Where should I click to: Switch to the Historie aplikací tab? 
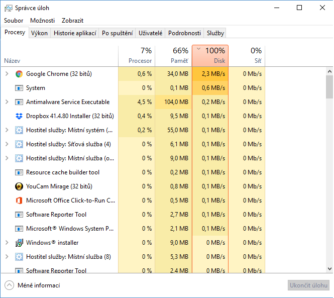75,33
